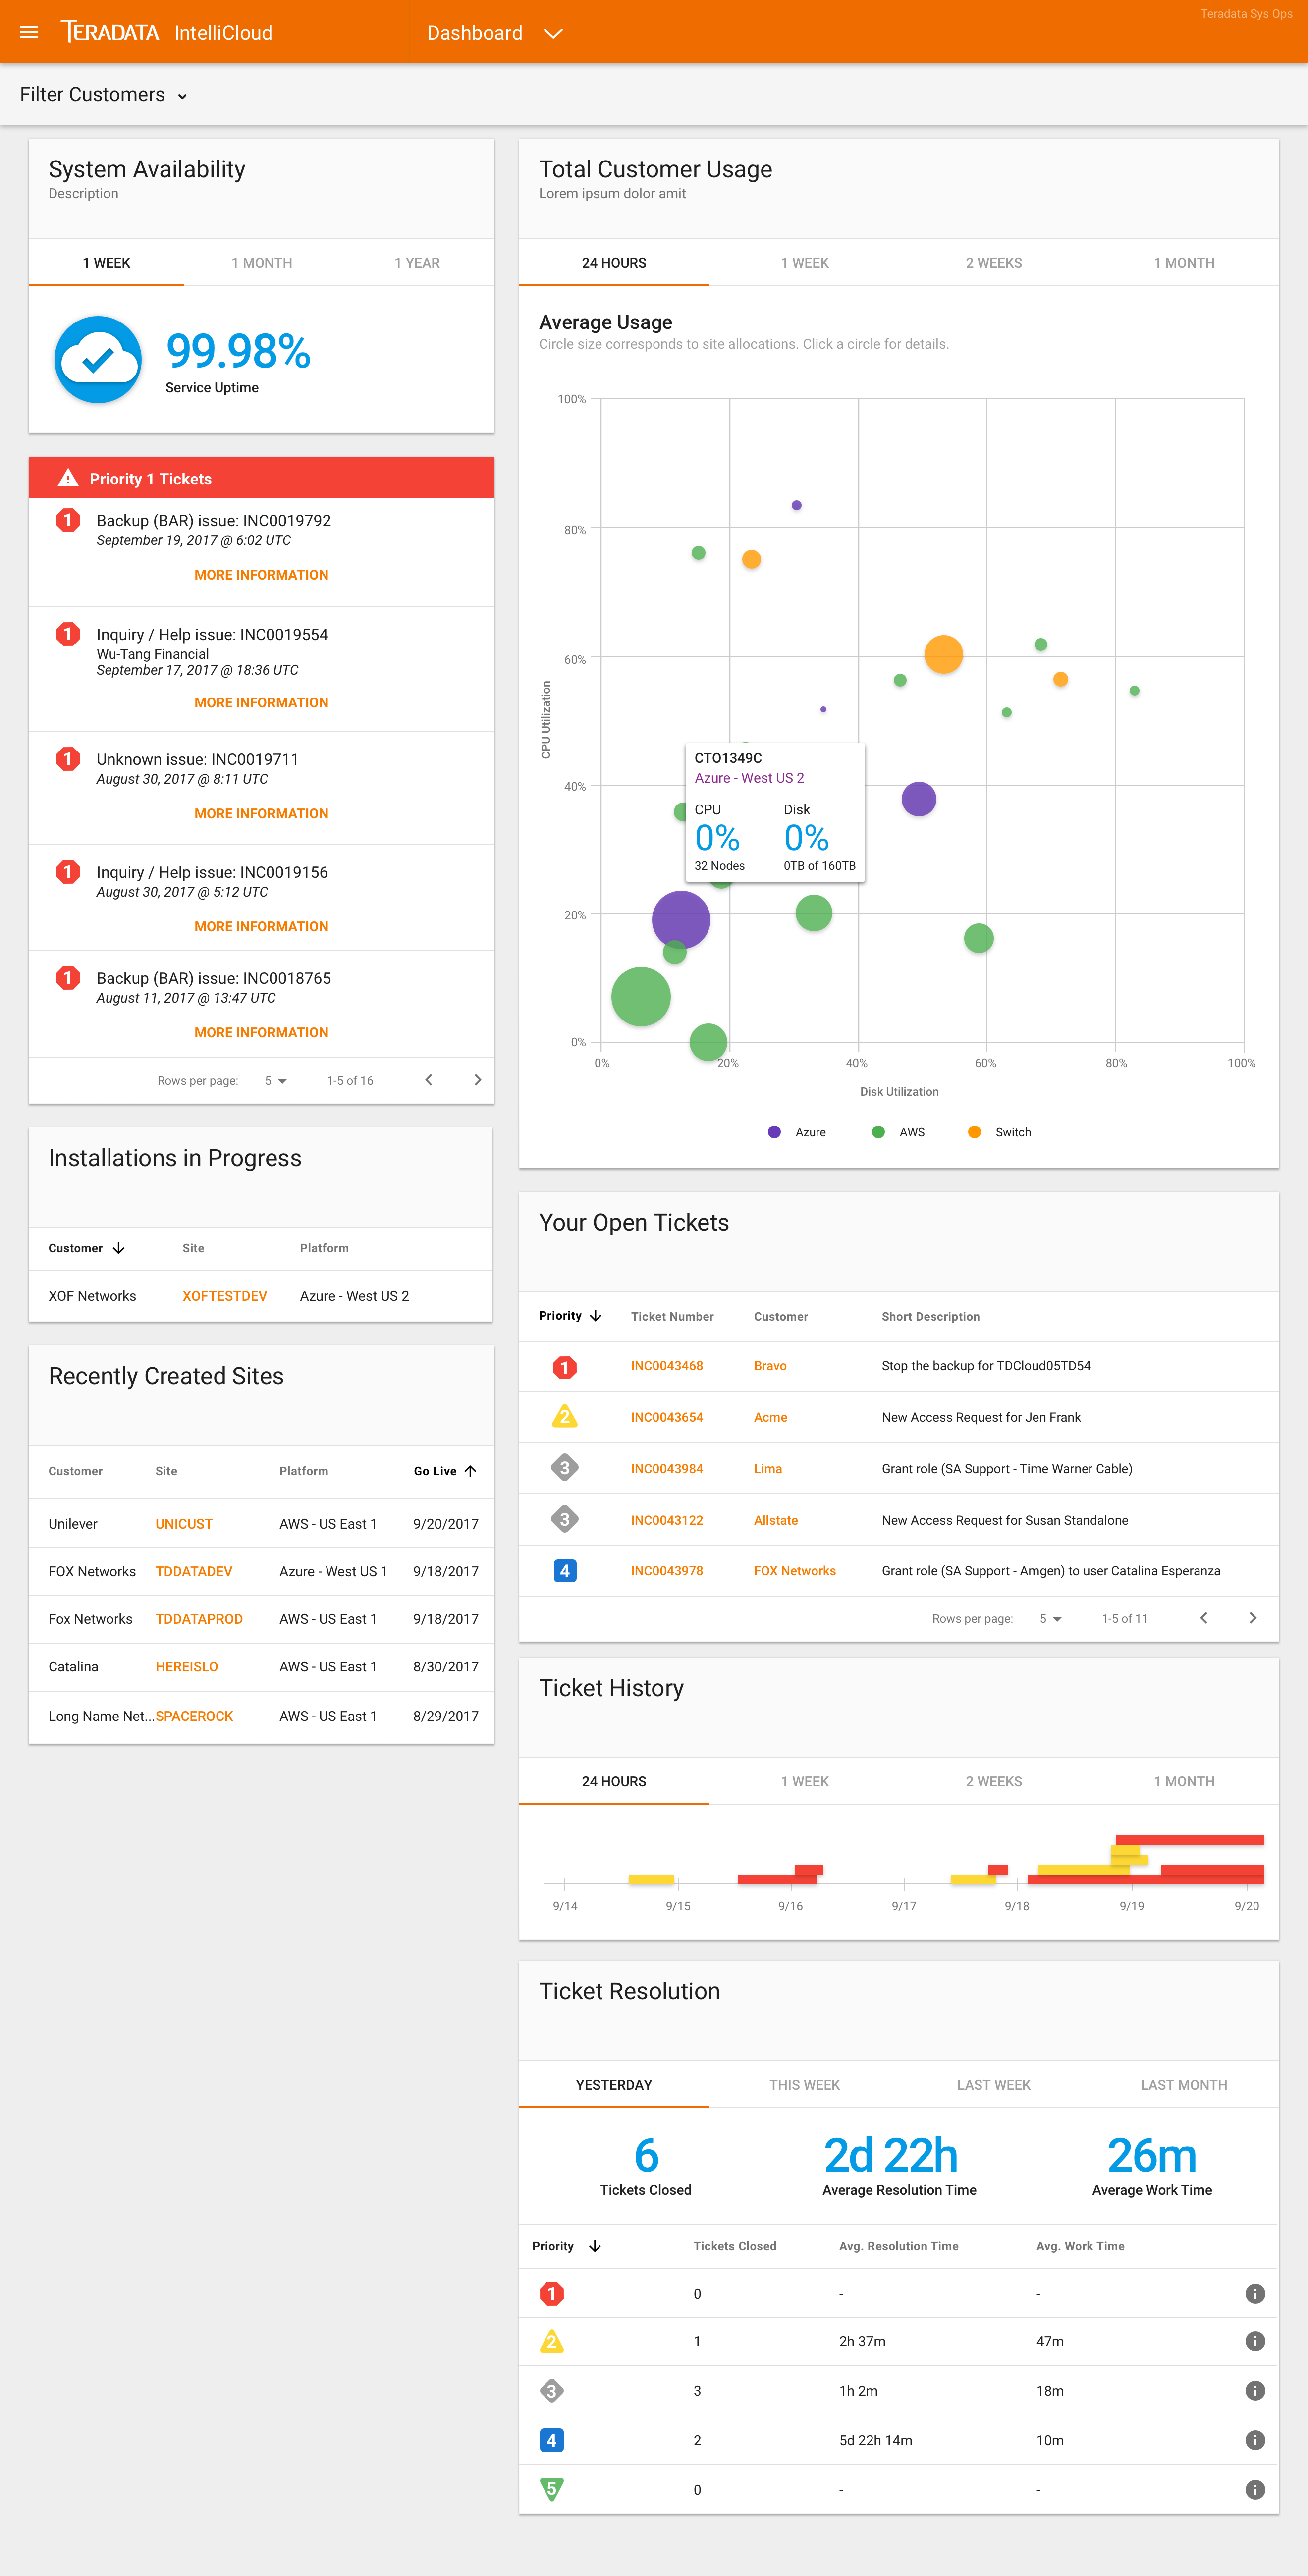This screenshot has width=1308, height=2576.
Task: Toggle Azure series in chart legend
Action: tap(797, 1132)
